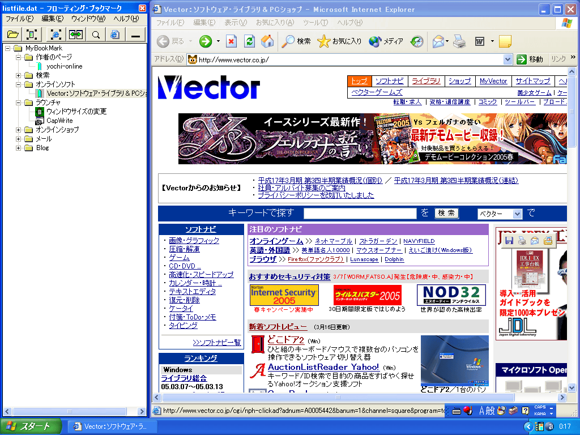Viewport: 580px width, 435px height.
Task: Click the second toolbar icon with bracketed box
Action: point(32,35)
